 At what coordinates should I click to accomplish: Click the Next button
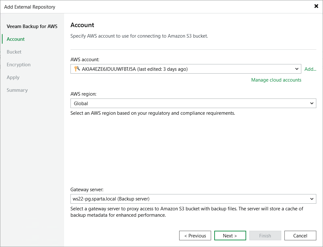(230, 236)
